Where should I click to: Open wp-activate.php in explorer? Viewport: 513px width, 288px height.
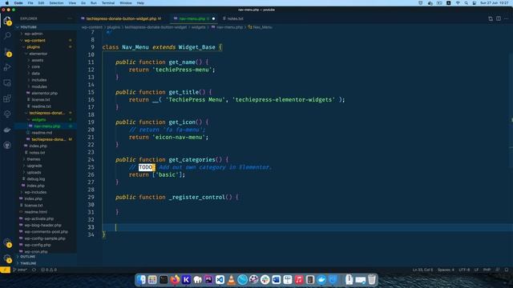(39, 218)
